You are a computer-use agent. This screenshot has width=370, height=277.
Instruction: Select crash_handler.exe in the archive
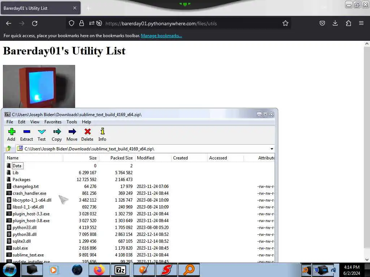point(140,193)
